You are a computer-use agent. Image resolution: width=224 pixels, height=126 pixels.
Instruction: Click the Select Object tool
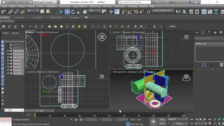tap(42, 12)
